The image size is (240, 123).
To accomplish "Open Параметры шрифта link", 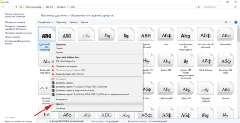I will coord(15,22).
